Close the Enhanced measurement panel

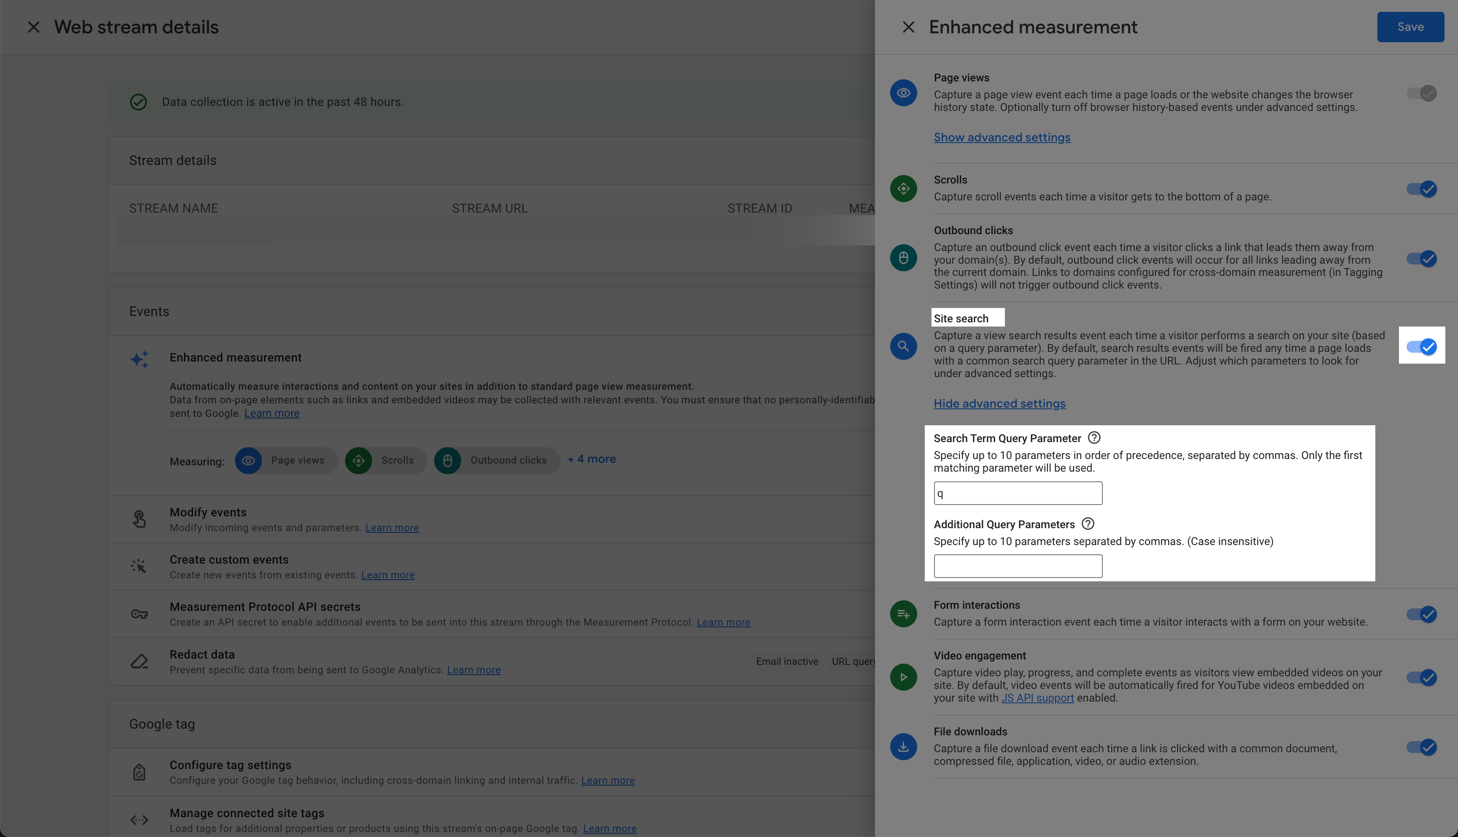point(908,27)
